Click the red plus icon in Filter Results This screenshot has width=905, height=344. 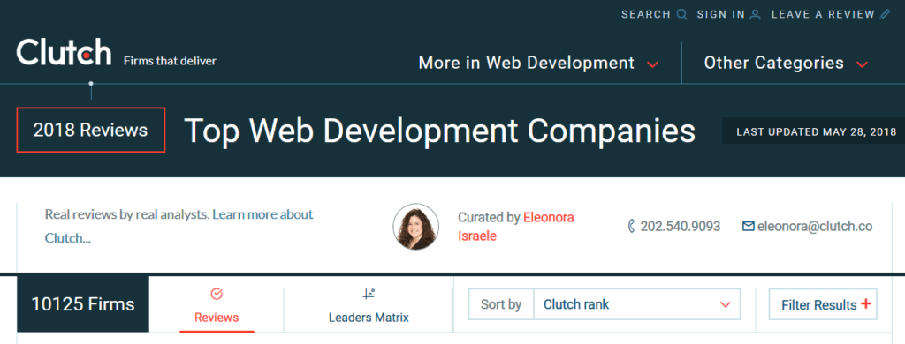tap(866, 303)
